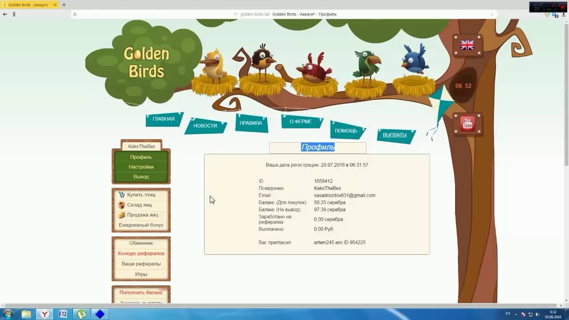
Task: Go back with the browser back arrow
Action: [x=5, y=14]
